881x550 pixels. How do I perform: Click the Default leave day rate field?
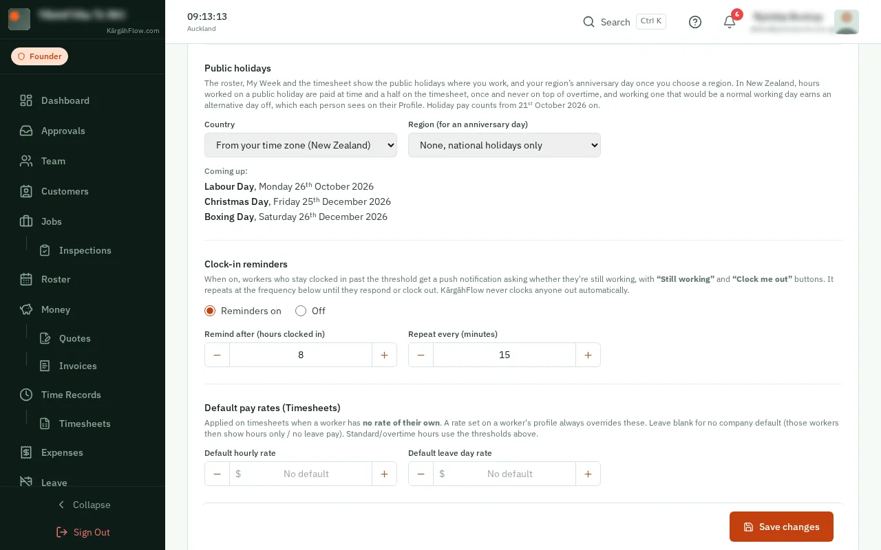505,474
